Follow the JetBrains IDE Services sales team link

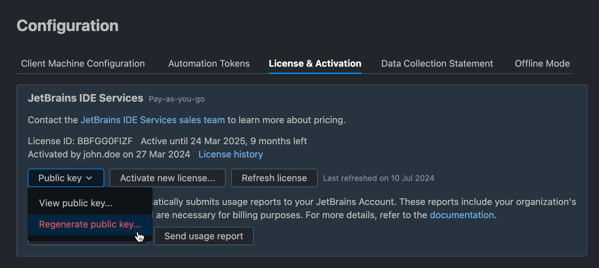pyautogui.click(x=153, y=120)
